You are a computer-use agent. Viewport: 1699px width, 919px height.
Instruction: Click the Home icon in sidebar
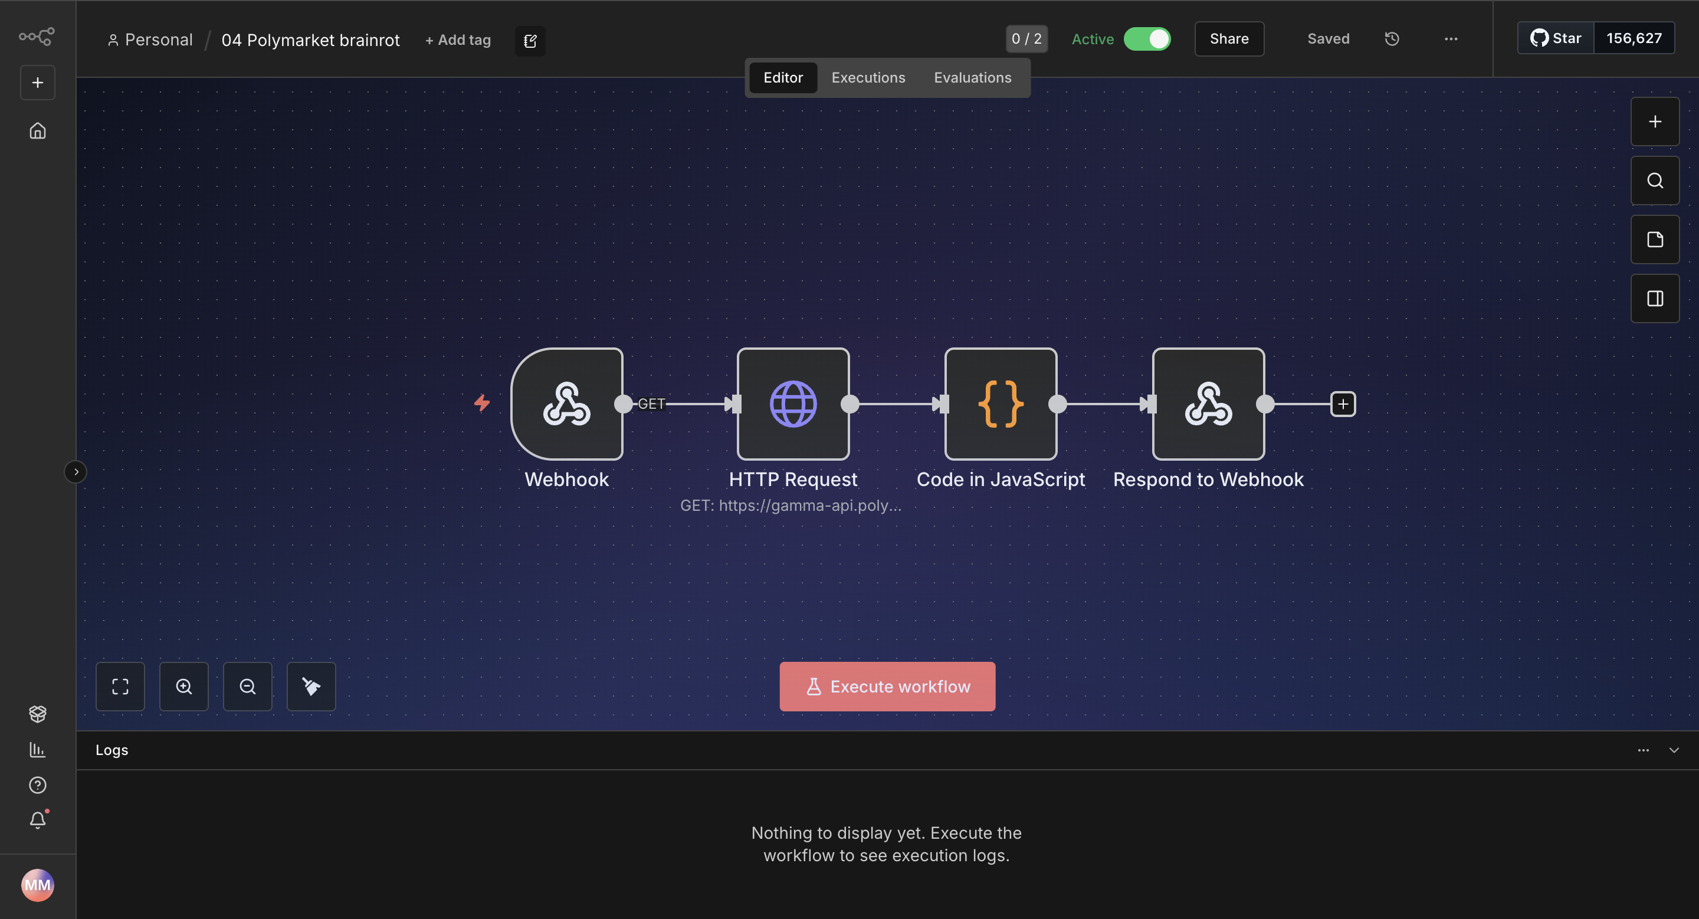pos(38,130)
